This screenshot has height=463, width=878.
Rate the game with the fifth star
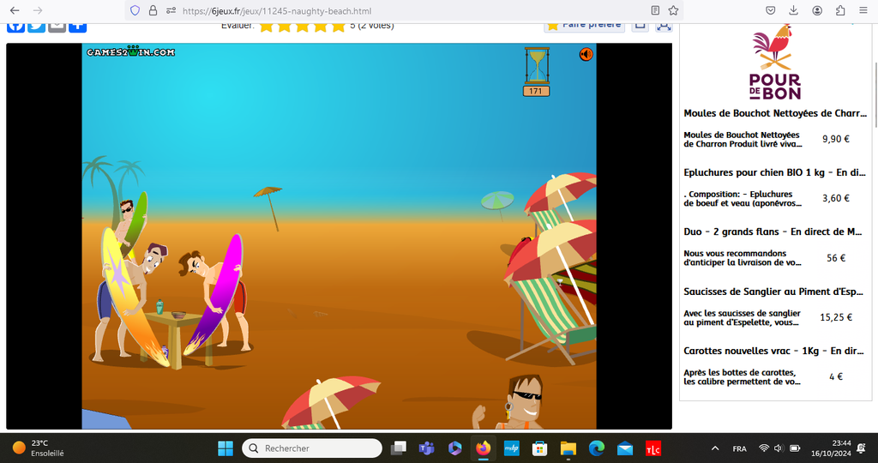pyautogui.click(x=338, y=27)
